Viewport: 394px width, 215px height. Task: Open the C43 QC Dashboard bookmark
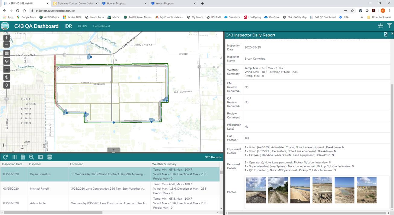(323, 17)
